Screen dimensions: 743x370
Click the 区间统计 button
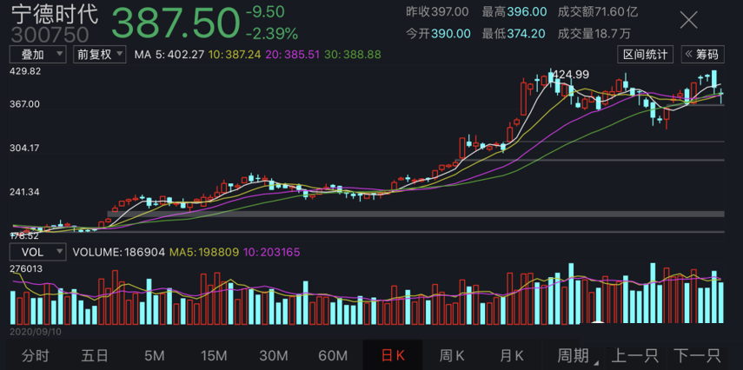(646, 55)
